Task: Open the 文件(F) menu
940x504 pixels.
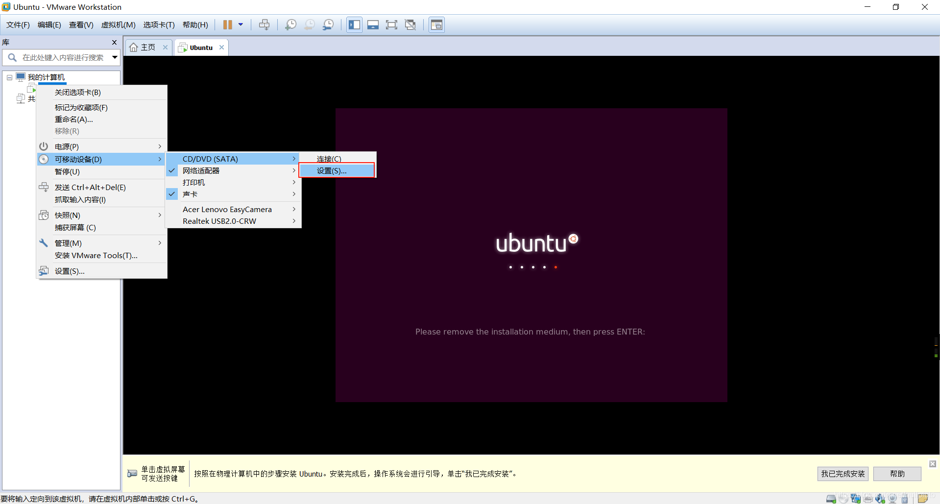Action: click(18, 25)
